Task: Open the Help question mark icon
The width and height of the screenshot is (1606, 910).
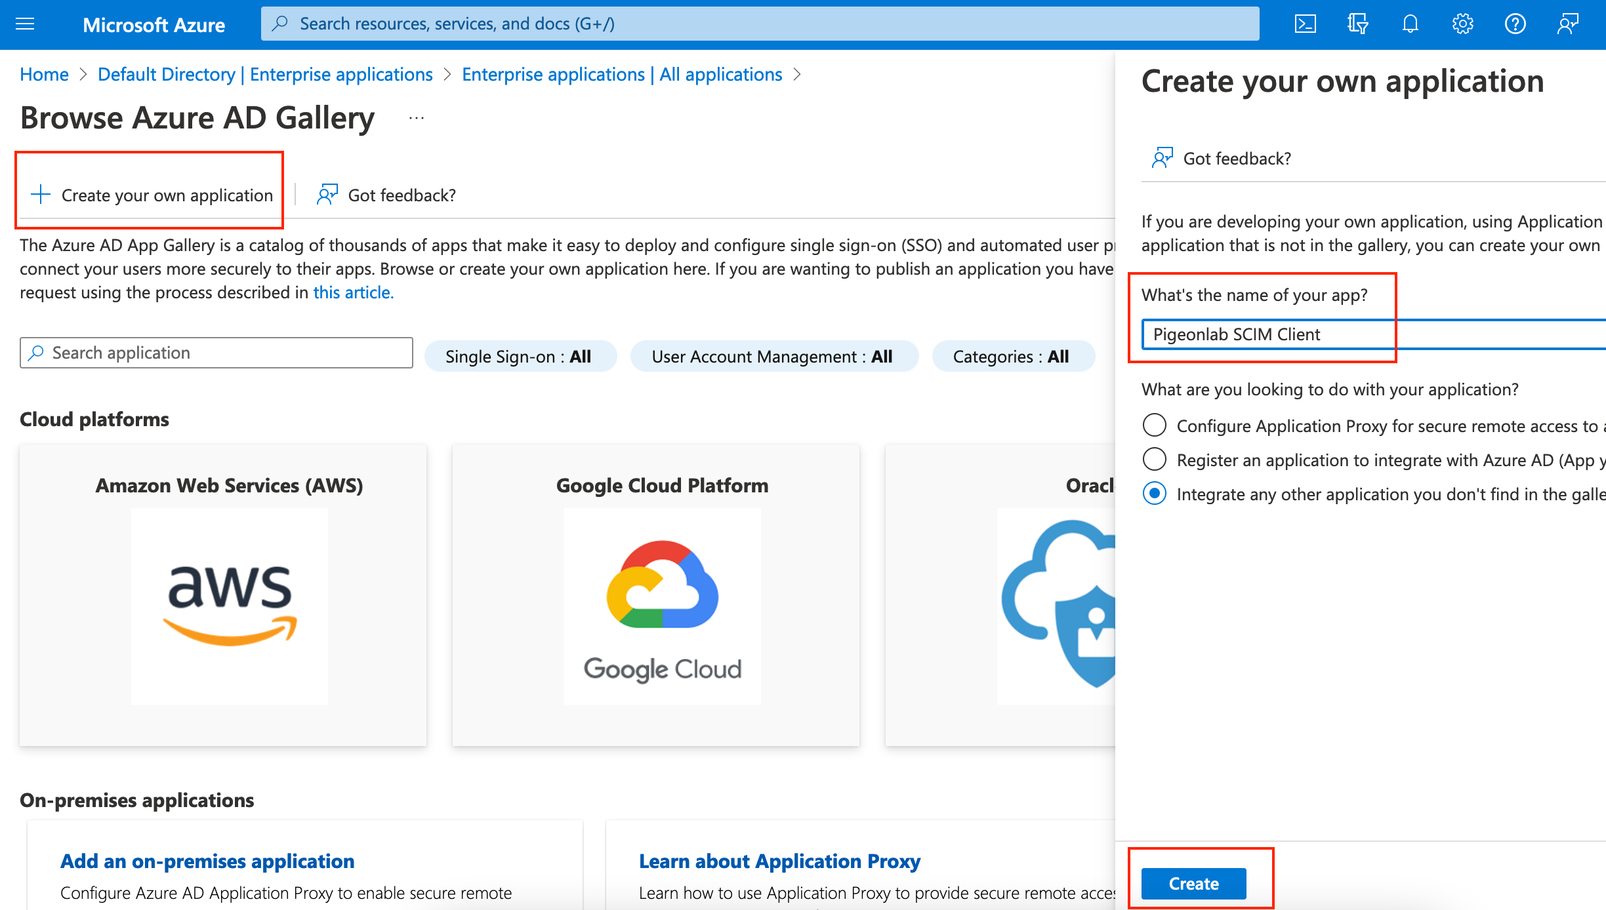Action: pyautogui.click(x=1515, y=24)
